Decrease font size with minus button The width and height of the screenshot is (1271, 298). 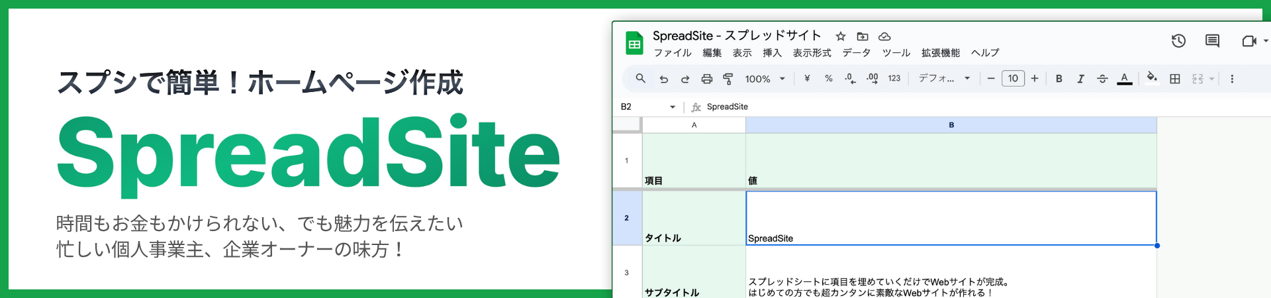(991, 78)
